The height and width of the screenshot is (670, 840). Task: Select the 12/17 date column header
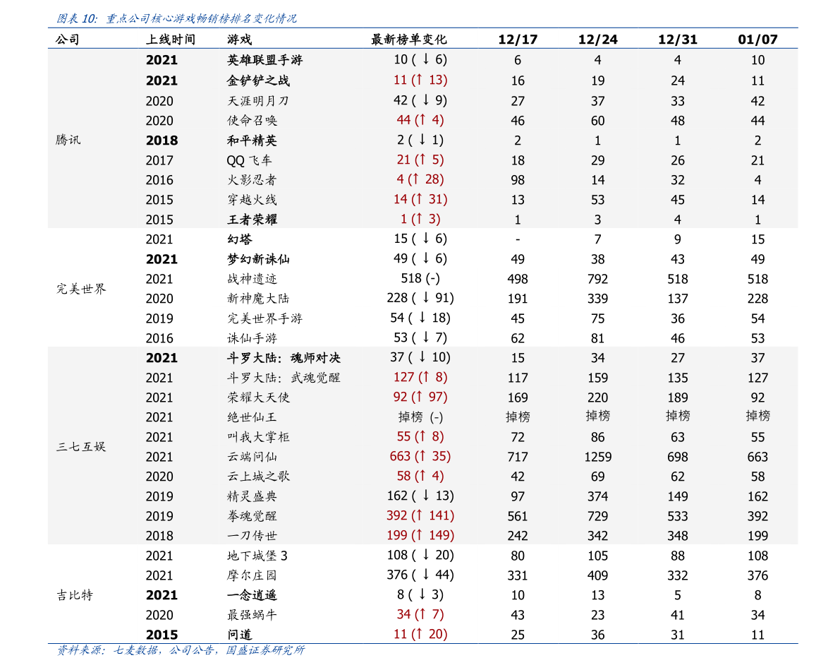tap(517, 40)
